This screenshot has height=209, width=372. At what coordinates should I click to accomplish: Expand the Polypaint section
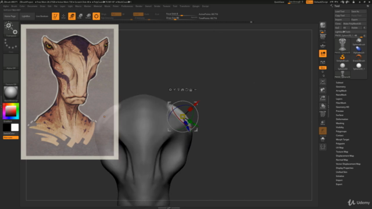340,143
